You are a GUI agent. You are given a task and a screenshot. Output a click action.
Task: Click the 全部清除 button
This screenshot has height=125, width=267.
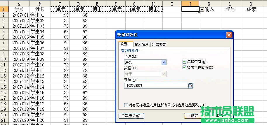click(x=131, y=116)
